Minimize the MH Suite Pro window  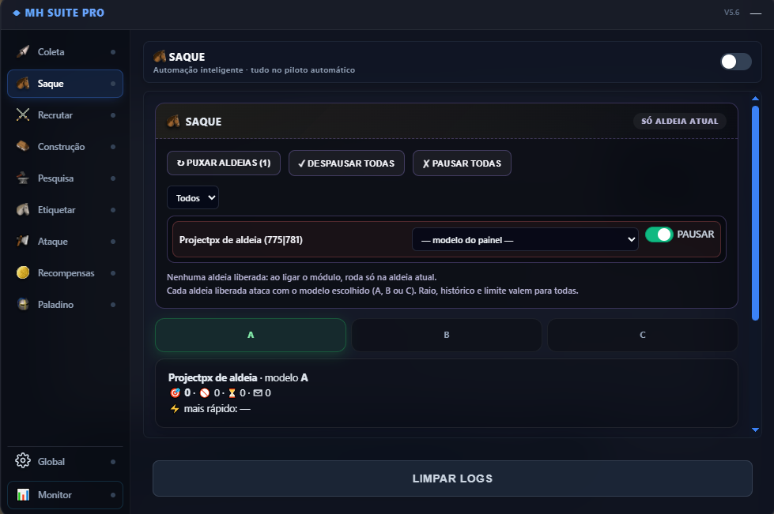[756, 13]
